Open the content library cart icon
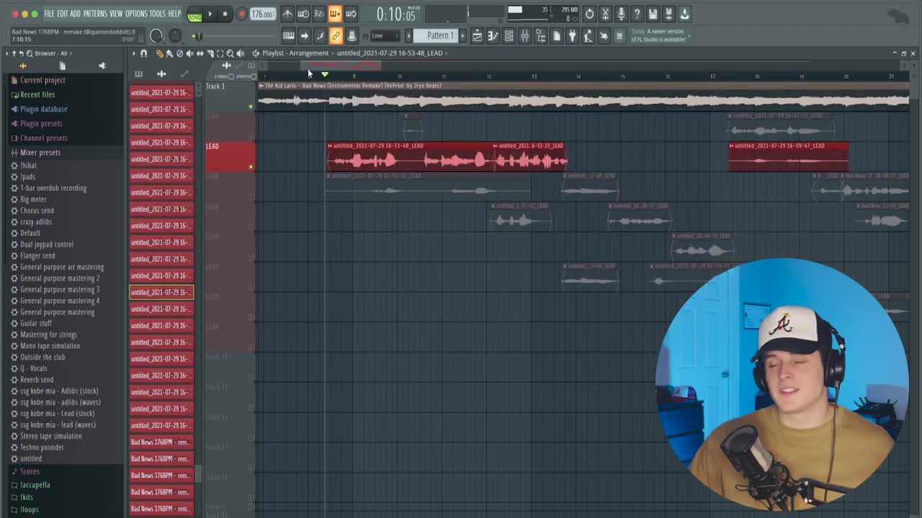Viewport: 922px width, 518px height. 619,36
